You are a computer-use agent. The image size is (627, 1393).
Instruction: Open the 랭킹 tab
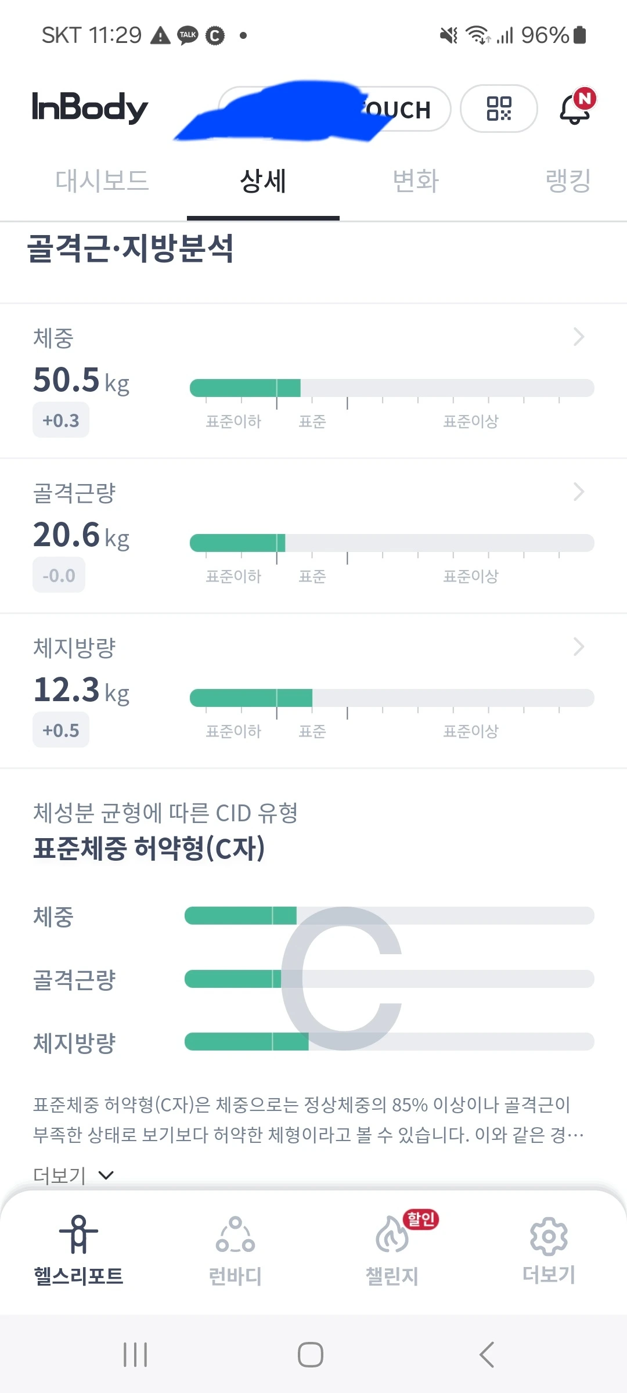568,181
